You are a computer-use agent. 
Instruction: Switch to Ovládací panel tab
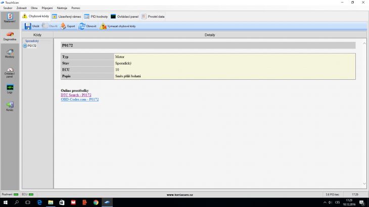click(x=124, y=17)
